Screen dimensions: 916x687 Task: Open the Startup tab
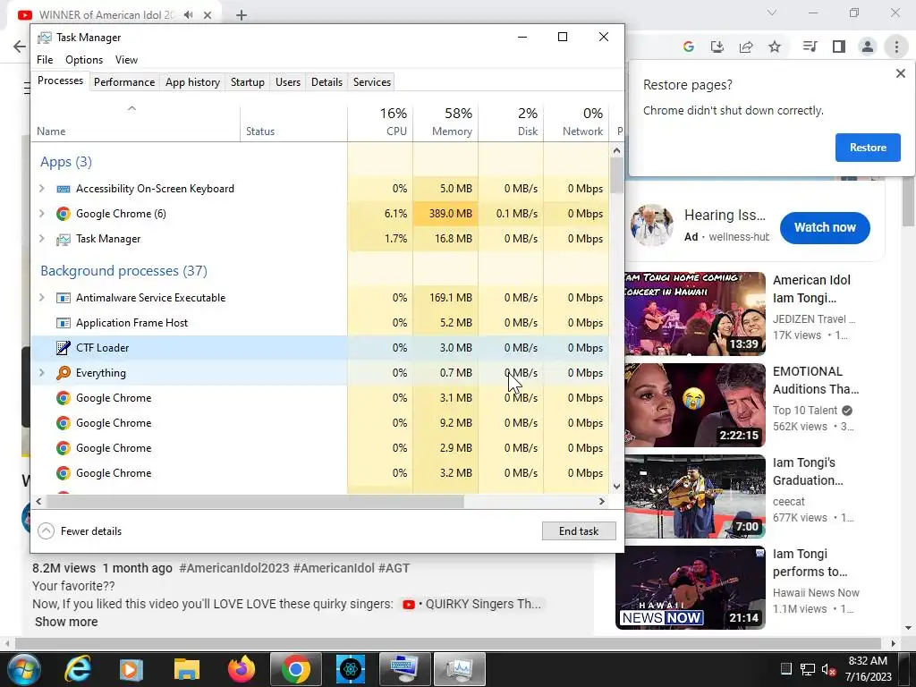(248, 82)
